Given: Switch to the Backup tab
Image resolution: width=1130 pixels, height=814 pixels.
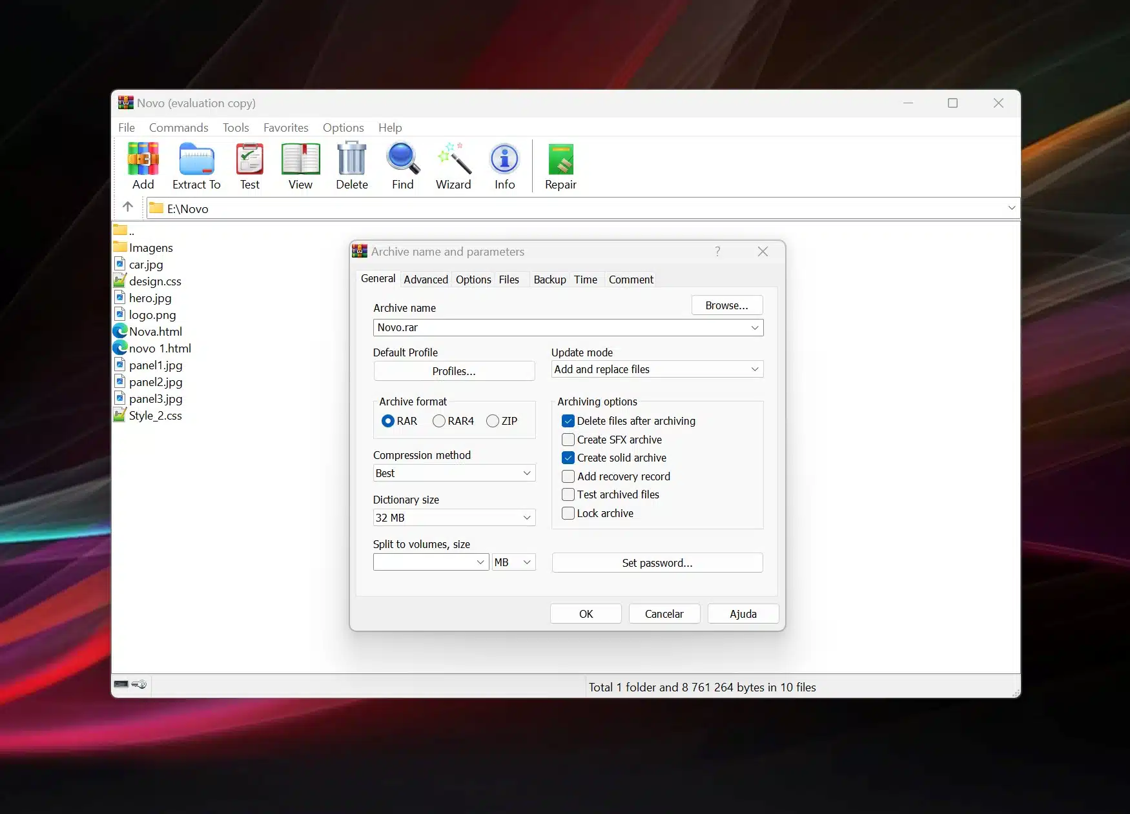Looking at the screenshot, I should (x=550, y=280).
